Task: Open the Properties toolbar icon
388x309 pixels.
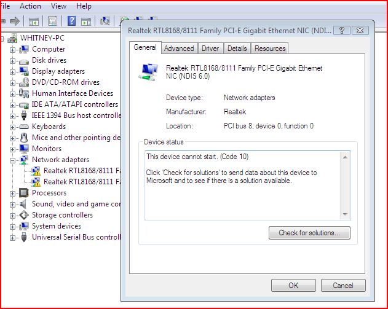Action: click(52, 21)
